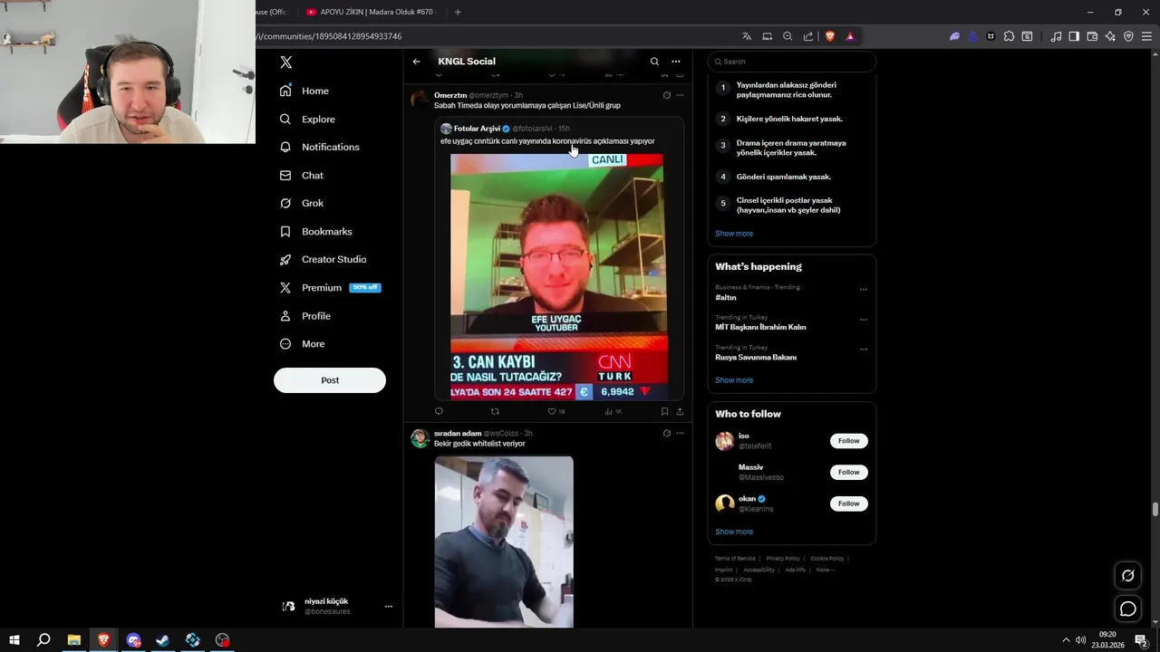The image size is (1160, 652).
Task: Show more under Who to follow
Action: point(734,532)
